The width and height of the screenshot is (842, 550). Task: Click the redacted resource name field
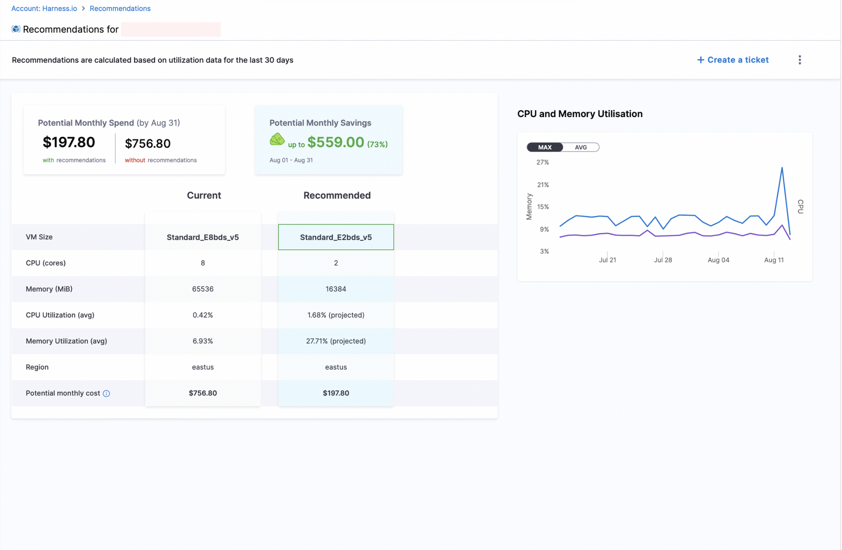click(x=171, y=29)
